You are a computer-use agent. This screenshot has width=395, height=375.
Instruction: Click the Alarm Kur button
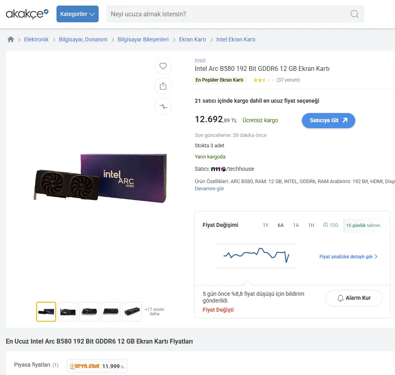[x=354, y=298]
